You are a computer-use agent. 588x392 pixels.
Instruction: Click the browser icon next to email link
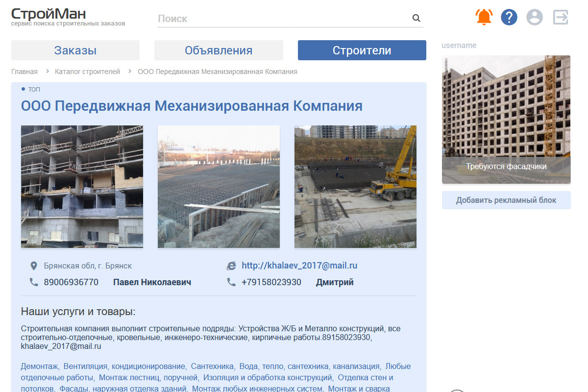(x=231, y=266)
